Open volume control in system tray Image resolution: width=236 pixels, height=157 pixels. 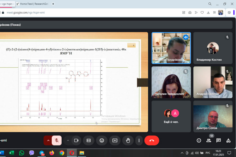tap(197, 153)
